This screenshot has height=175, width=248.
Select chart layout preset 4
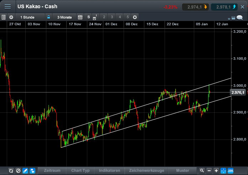[x=120, y=17]
